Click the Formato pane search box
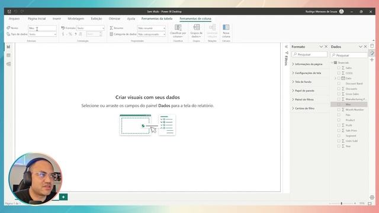Screen dimensions: 379x213 (309, 54)
